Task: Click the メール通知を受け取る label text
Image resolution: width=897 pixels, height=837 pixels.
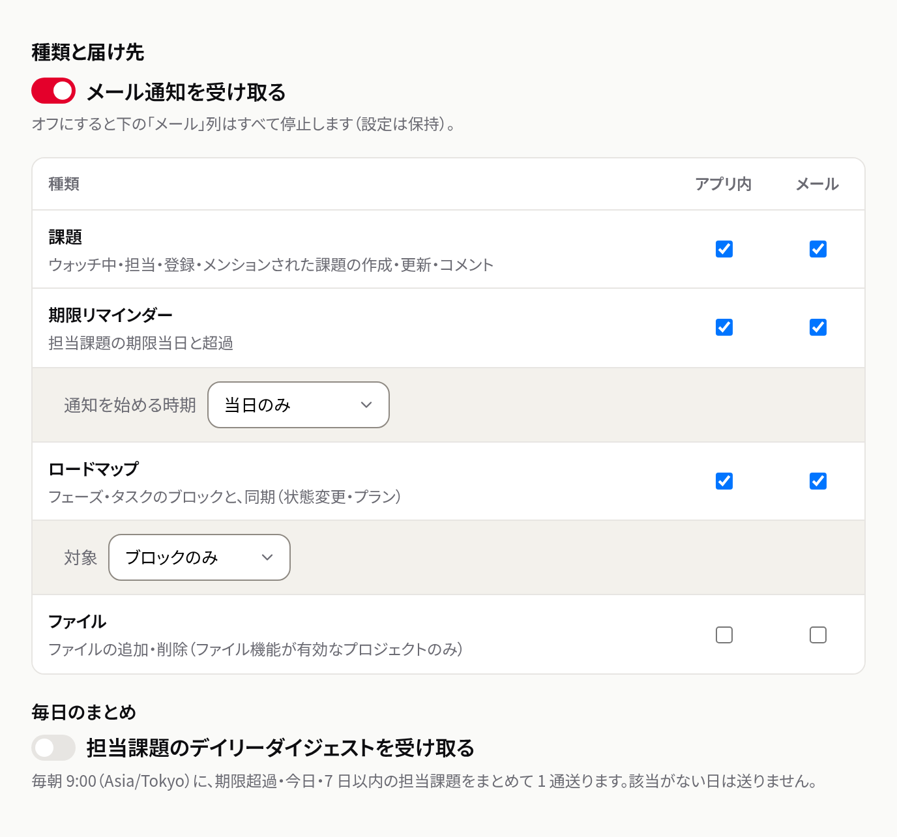Action: [x=186, y=93]
